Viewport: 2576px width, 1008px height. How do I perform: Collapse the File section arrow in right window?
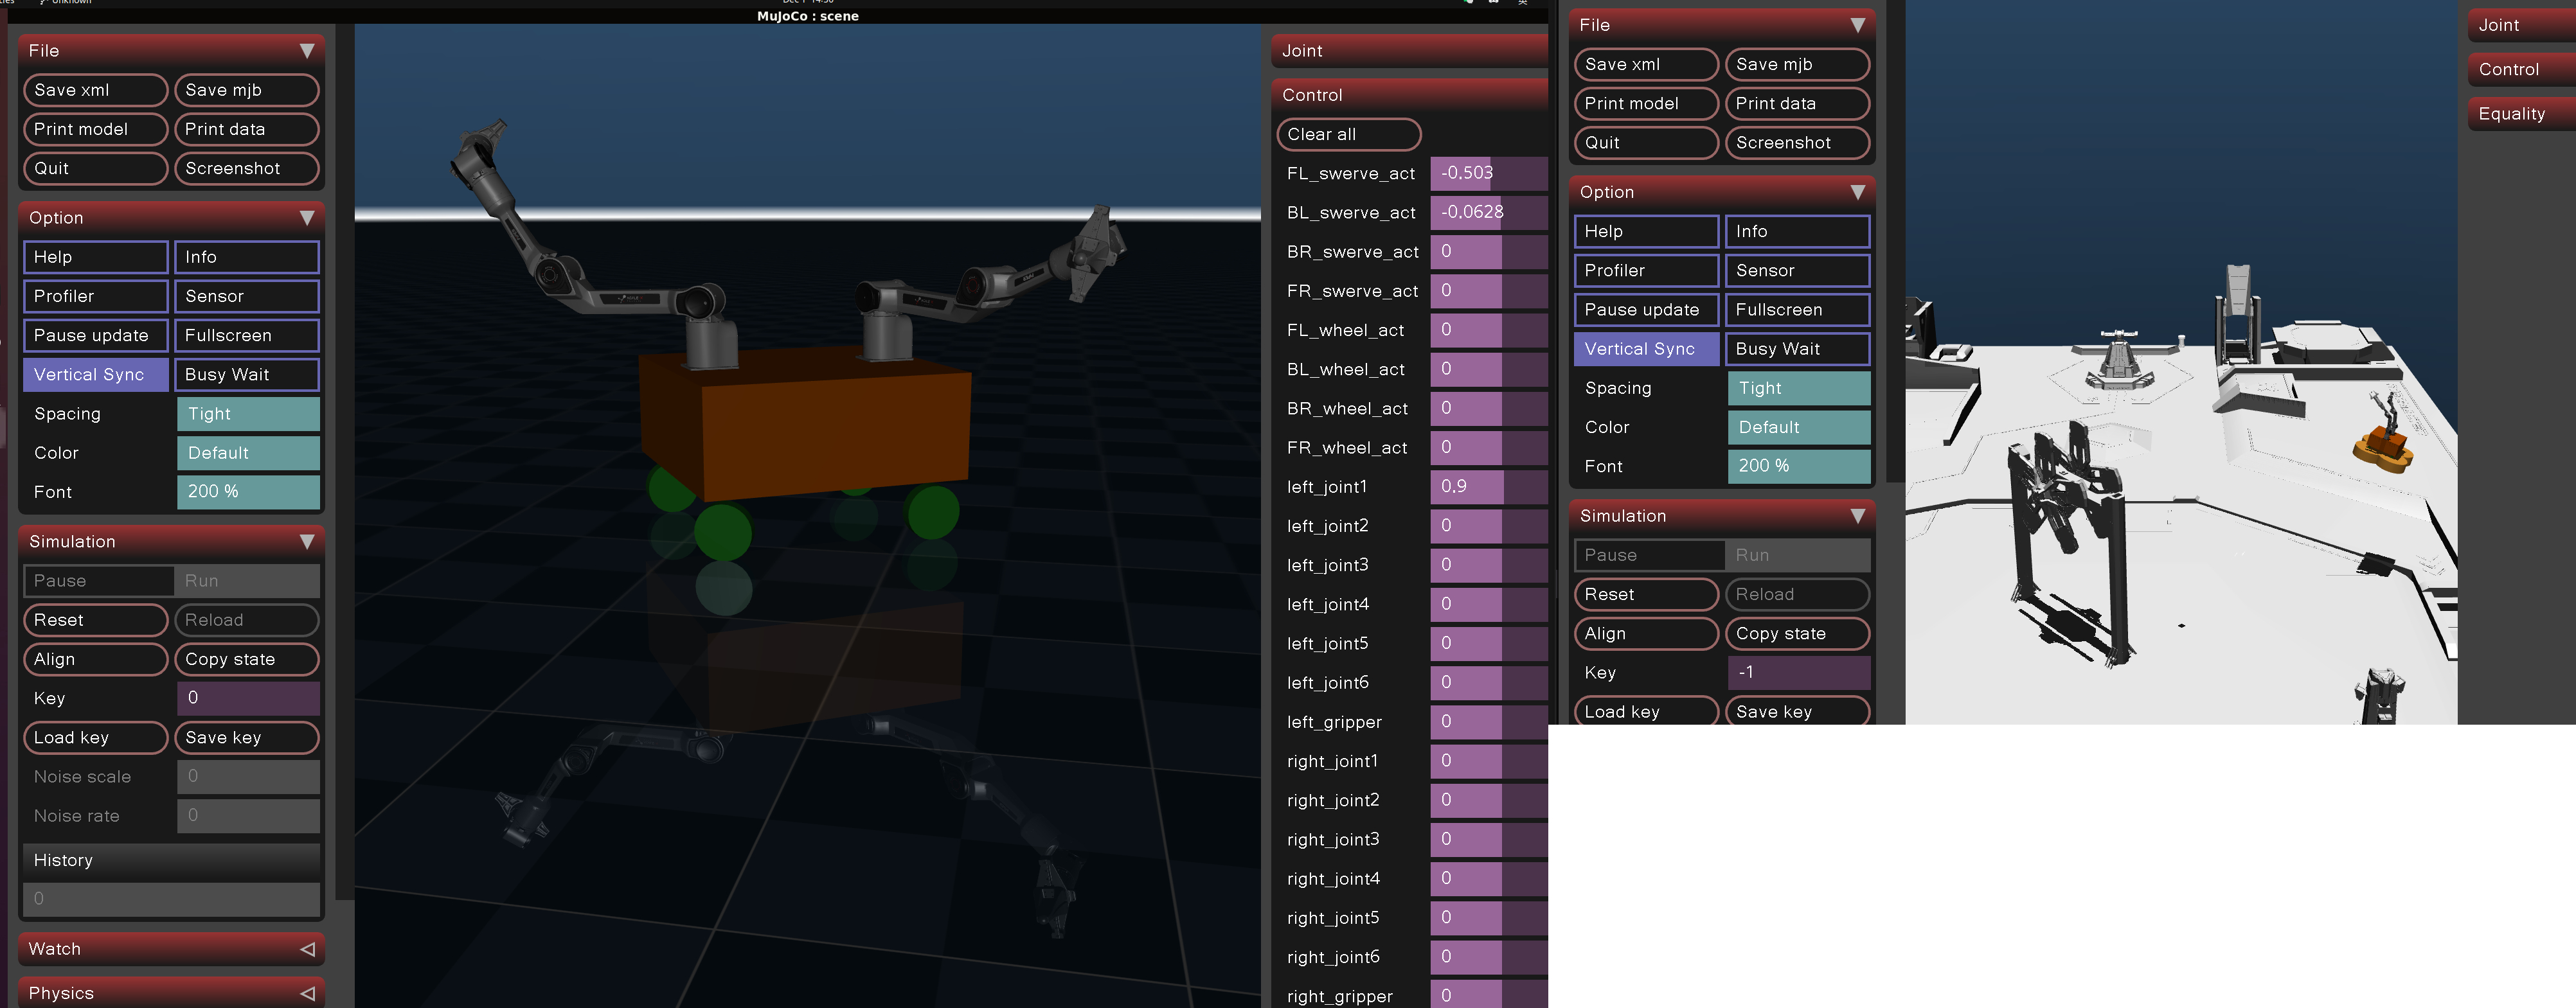click(1858, 25)
